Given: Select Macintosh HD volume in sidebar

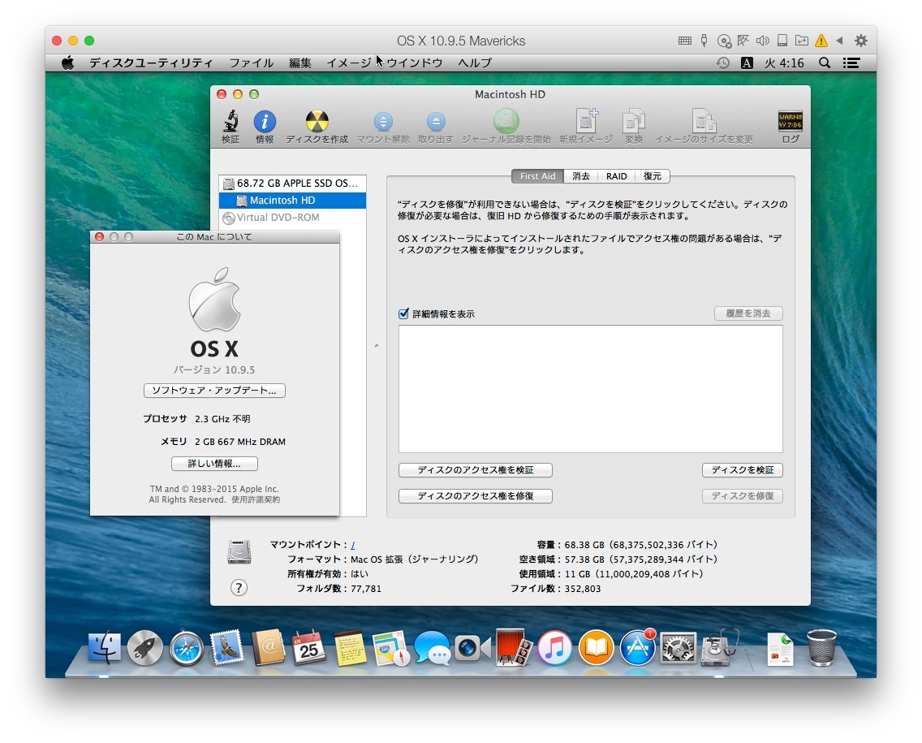Looking at the screenshot, I should coord(293,200).
